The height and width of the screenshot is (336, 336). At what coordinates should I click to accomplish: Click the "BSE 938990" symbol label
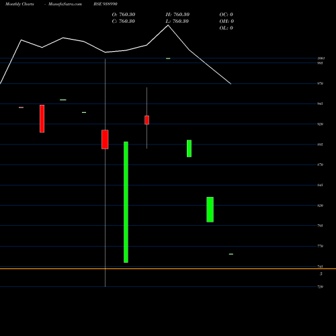(106, 4)
